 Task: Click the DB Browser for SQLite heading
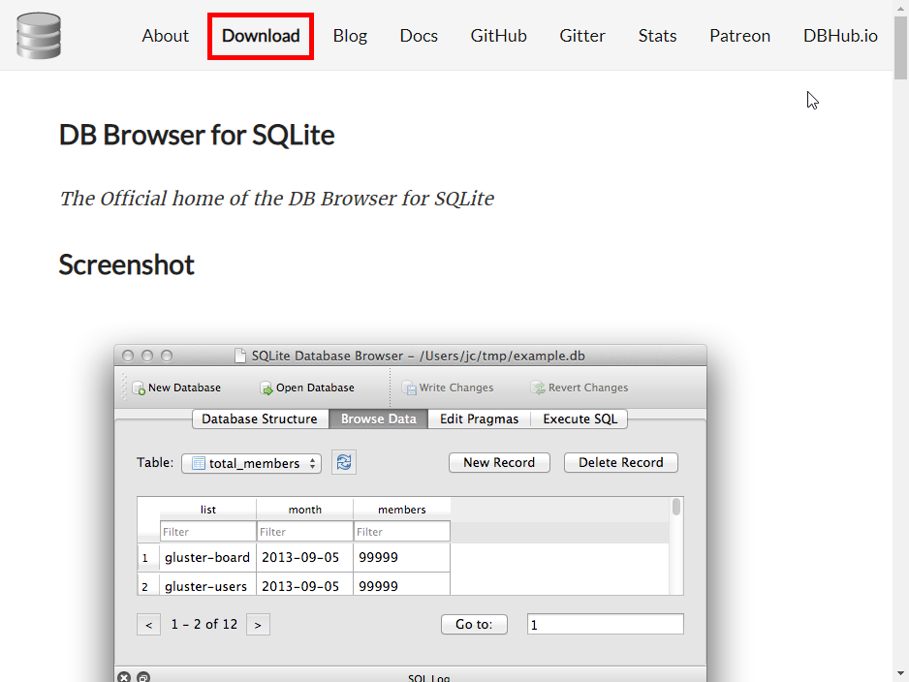pyautogui.click(x=197, y=135)
